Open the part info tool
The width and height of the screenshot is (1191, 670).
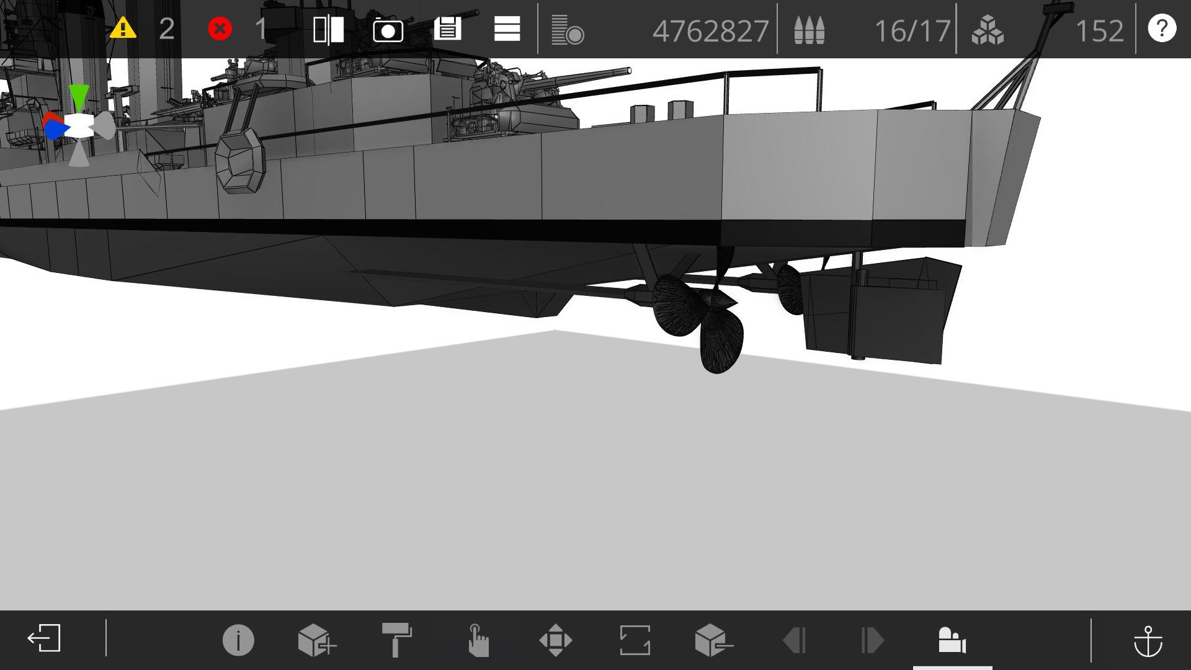click(238, 640)
